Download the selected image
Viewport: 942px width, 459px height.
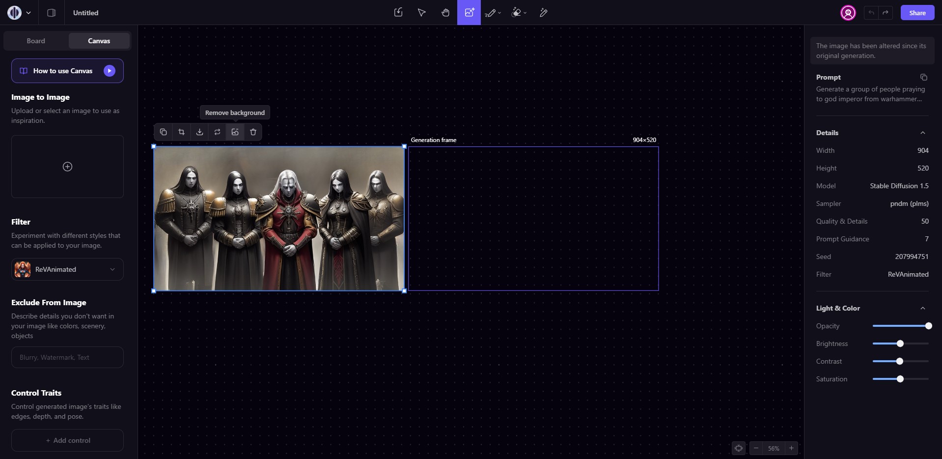(199, 132)
